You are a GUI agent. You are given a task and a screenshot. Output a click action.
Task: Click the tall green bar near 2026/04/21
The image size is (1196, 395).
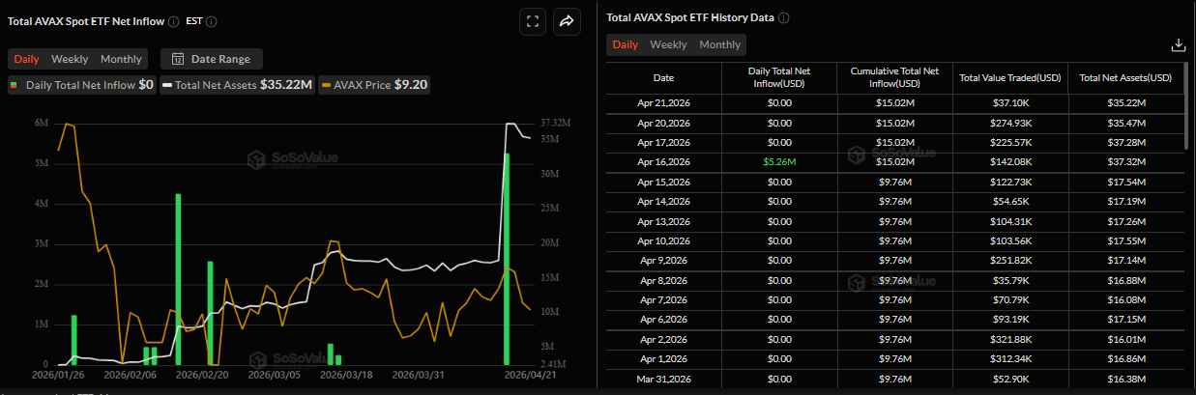tap(507, 259)
